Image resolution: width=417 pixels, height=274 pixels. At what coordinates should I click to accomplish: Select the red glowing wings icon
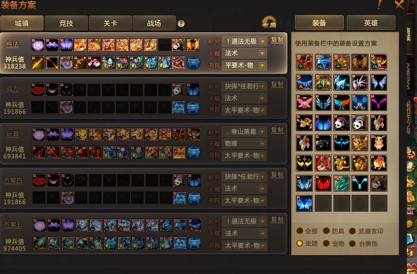pos(323,183)
